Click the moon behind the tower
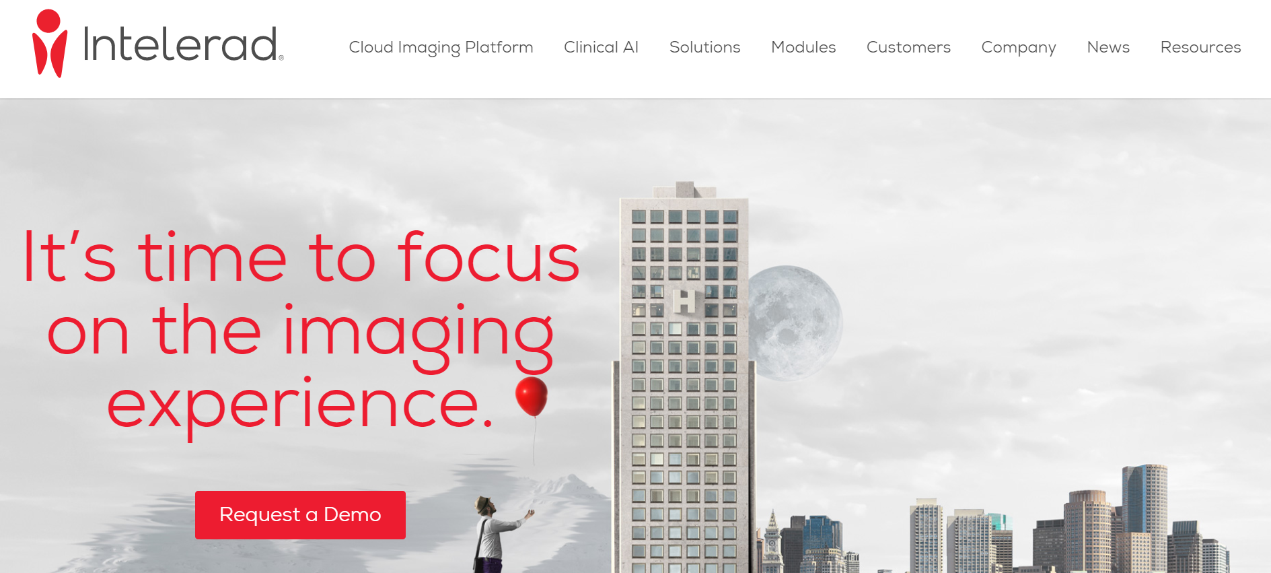This screenshot has height=573, width=1271. point(795,323)
